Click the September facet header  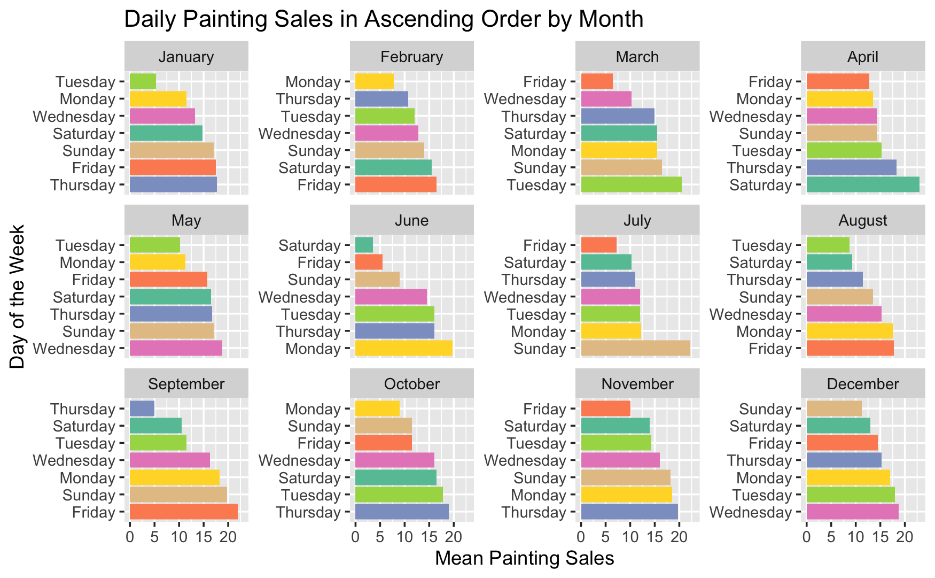[x=186, y=384]
